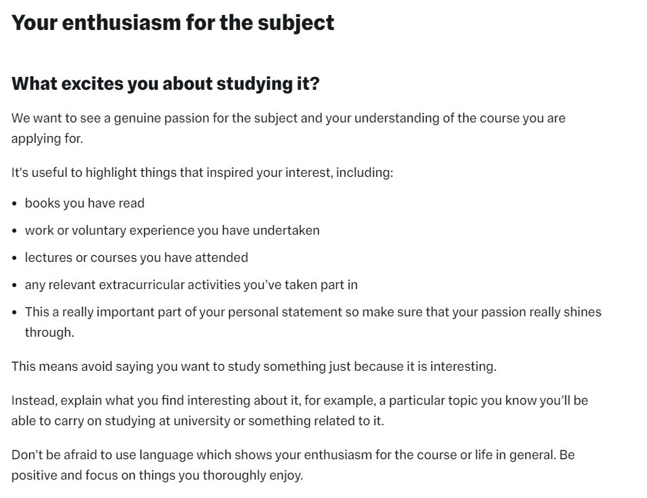Image resolution: width=647 pixels, height=498 pixels.
Task: Click the word 'interesting.' ending 'This means avoid' sentence
Action: pyautogui.click(x=464, y=366)
